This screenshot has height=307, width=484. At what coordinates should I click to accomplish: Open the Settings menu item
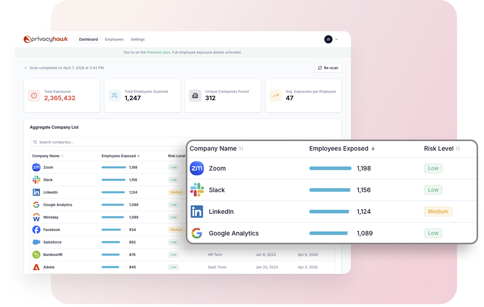tap(138, 39)
